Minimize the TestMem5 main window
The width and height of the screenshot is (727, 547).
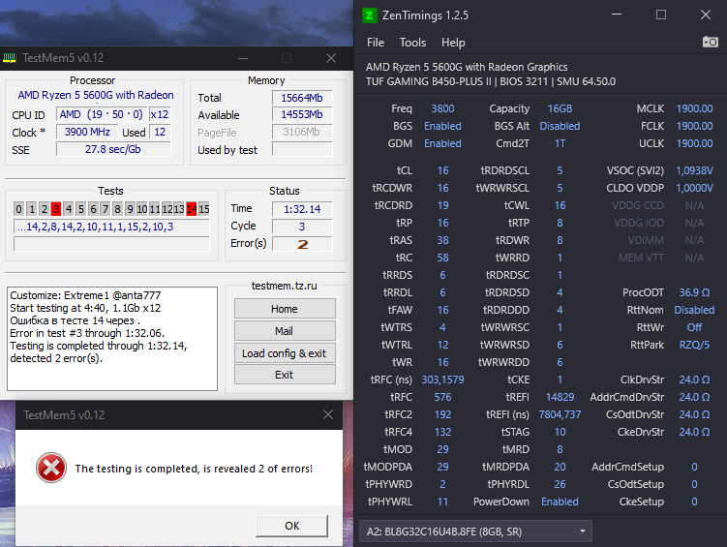click(243, 58)
